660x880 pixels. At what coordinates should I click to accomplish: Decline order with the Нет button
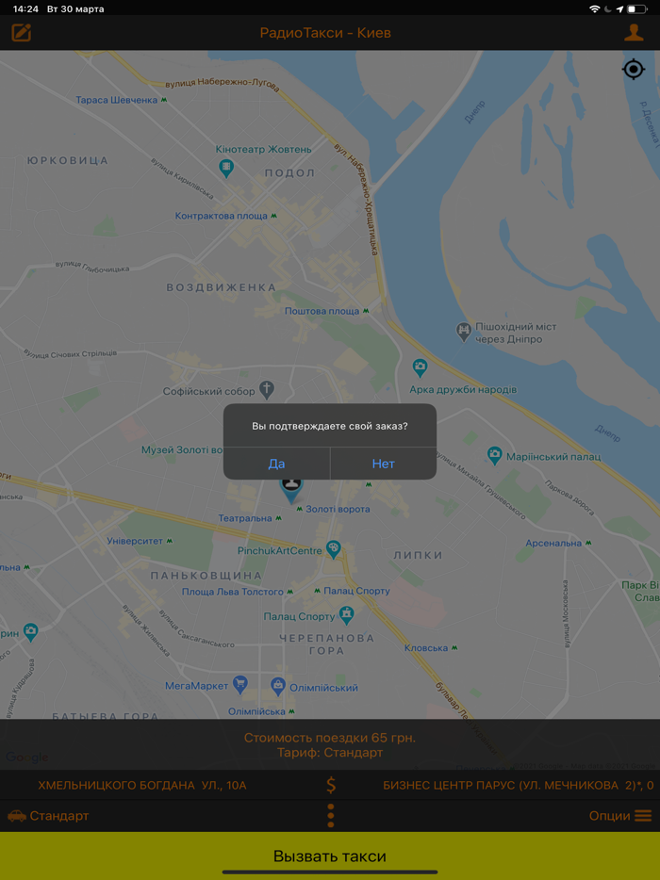pyautogui.click(x=384, y=464)
